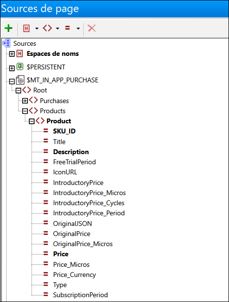Collapse the Product element
Image resolution: width=229 pixels, height=302 pixels.
pyautogui.click(x=32, y=121)
